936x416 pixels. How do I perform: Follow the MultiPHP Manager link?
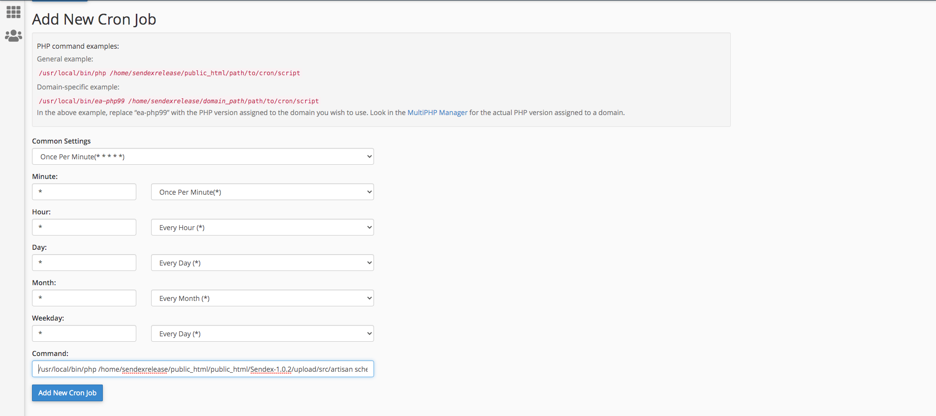point(437,113)
